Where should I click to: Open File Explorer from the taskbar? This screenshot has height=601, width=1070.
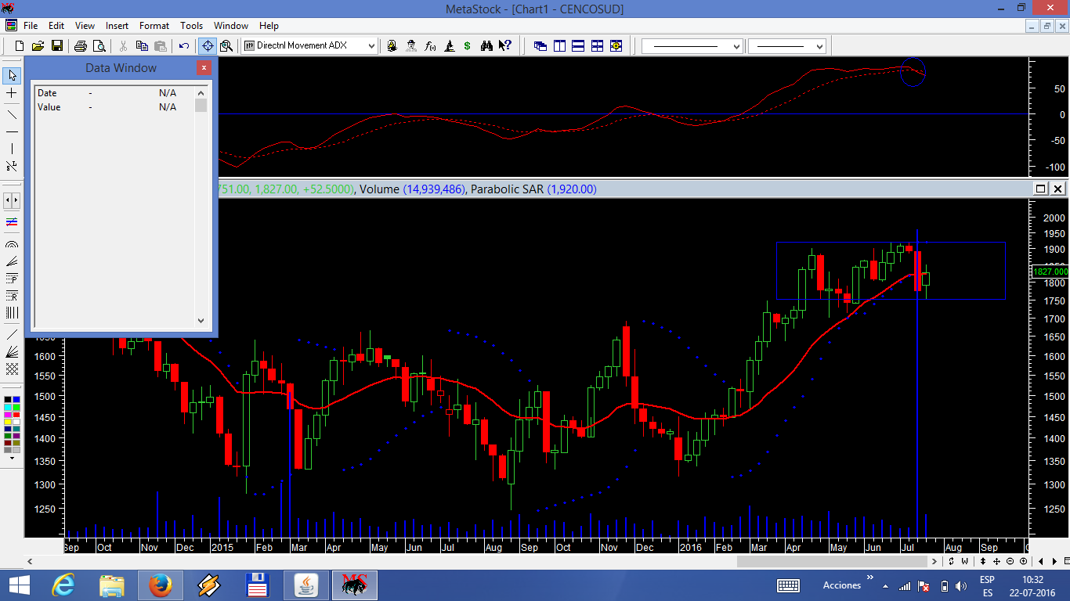pos(112,585)
